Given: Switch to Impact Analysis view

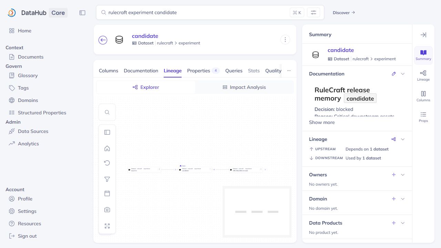Looking at the screenshot, I should pyautogui.click(x=244, y=87).
